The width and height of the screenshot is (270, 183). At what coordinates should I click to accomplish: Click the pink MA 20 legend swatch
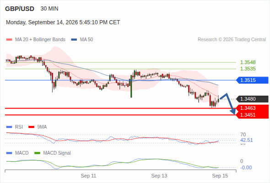coord(9,40)
